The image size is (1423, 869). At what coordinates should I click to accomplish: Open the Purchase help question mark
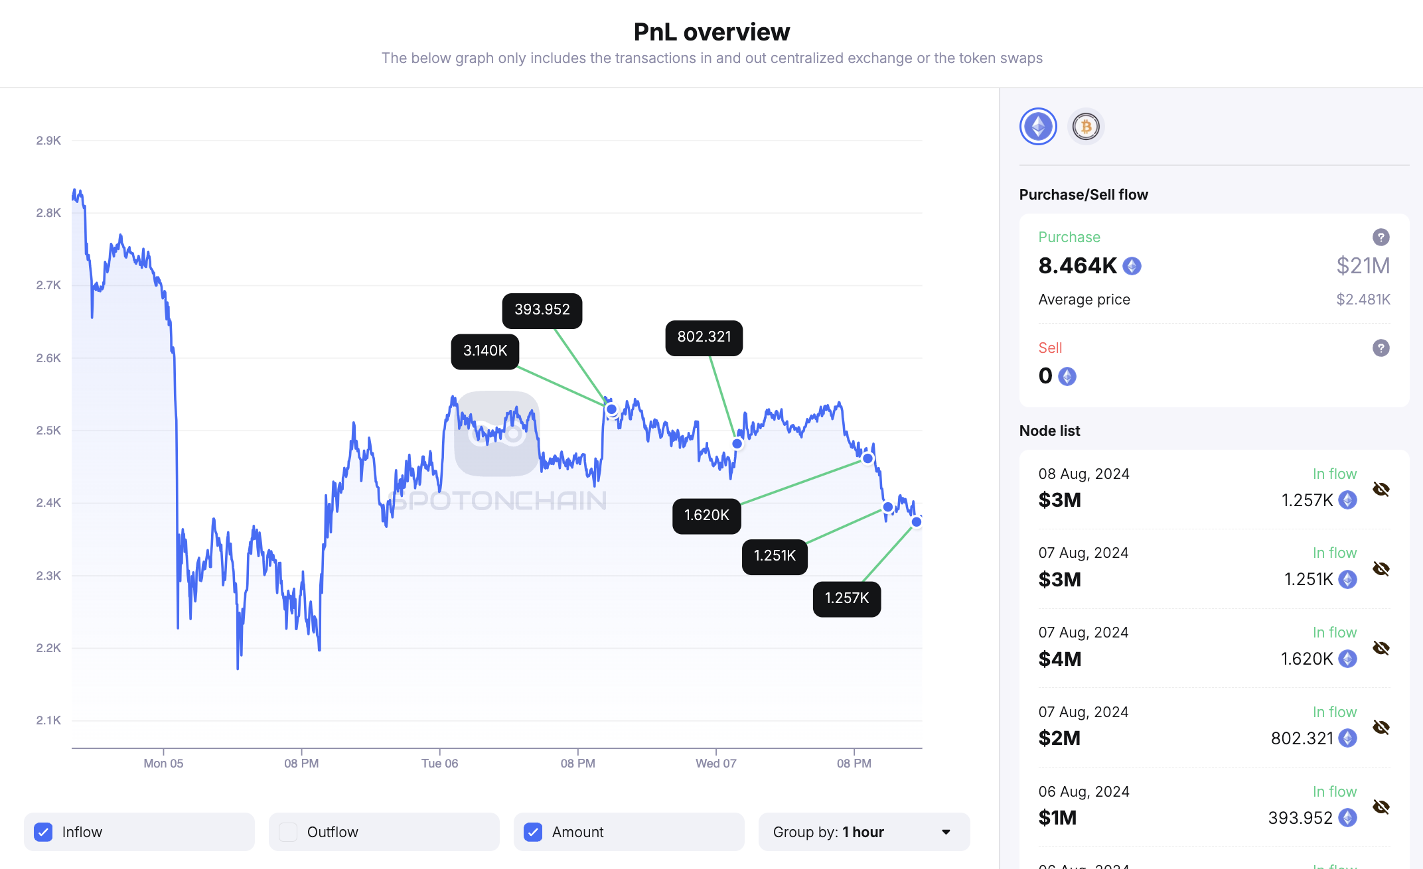[x=1380, y=237]
